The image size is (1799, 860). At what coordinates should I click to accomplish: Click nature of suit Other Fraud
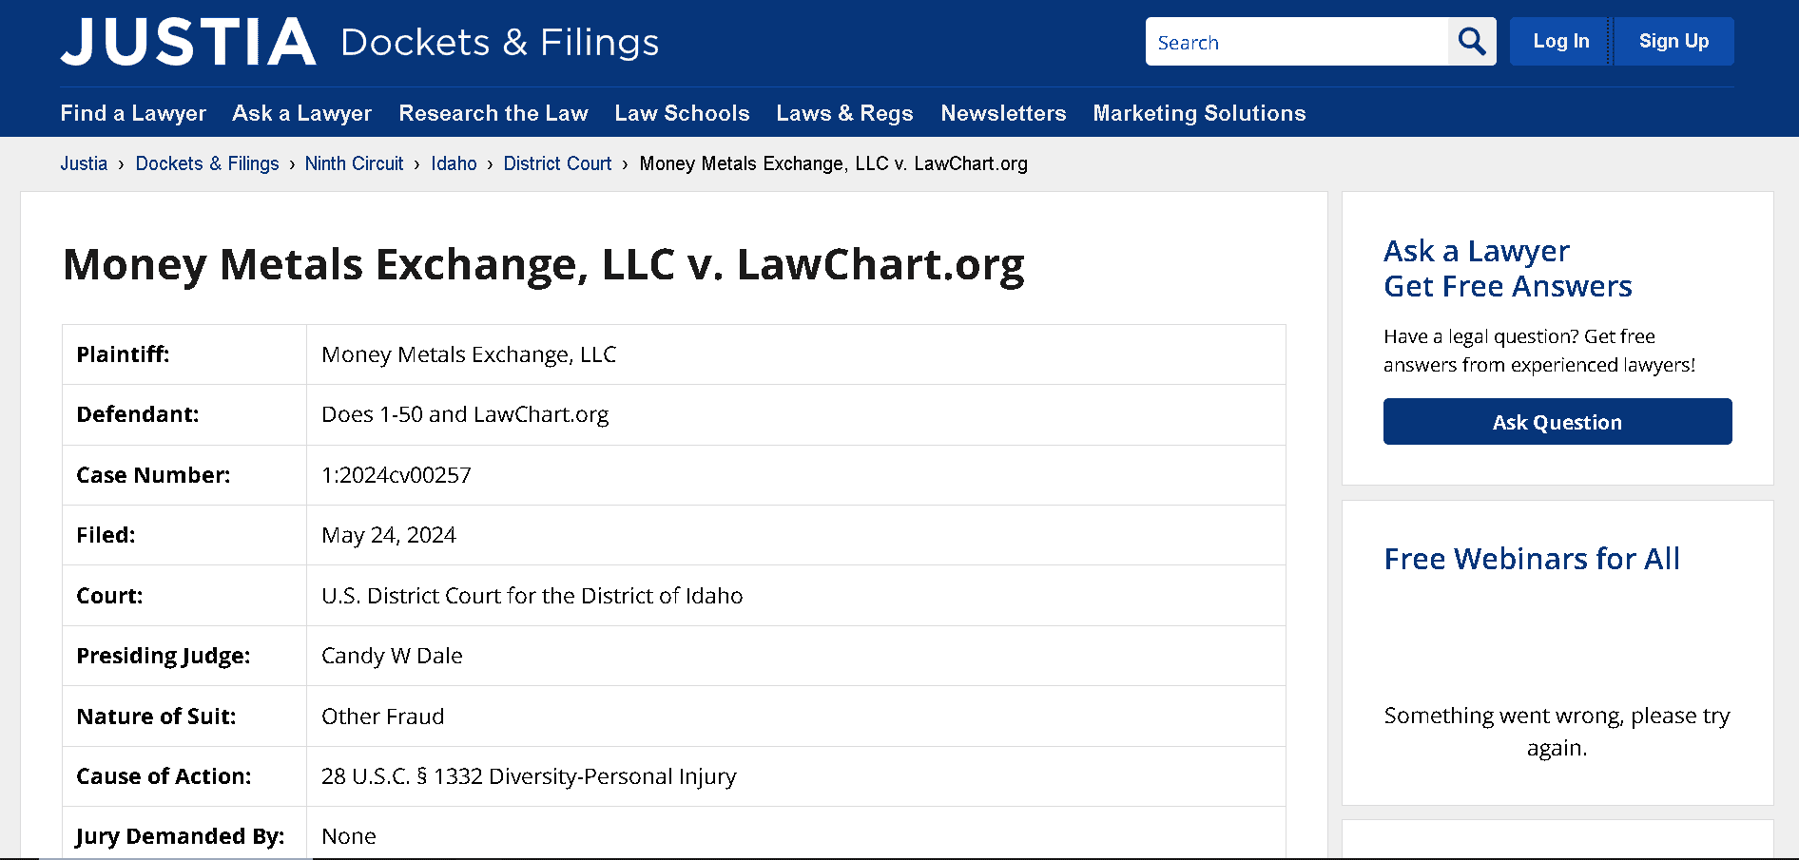[382, 717]
